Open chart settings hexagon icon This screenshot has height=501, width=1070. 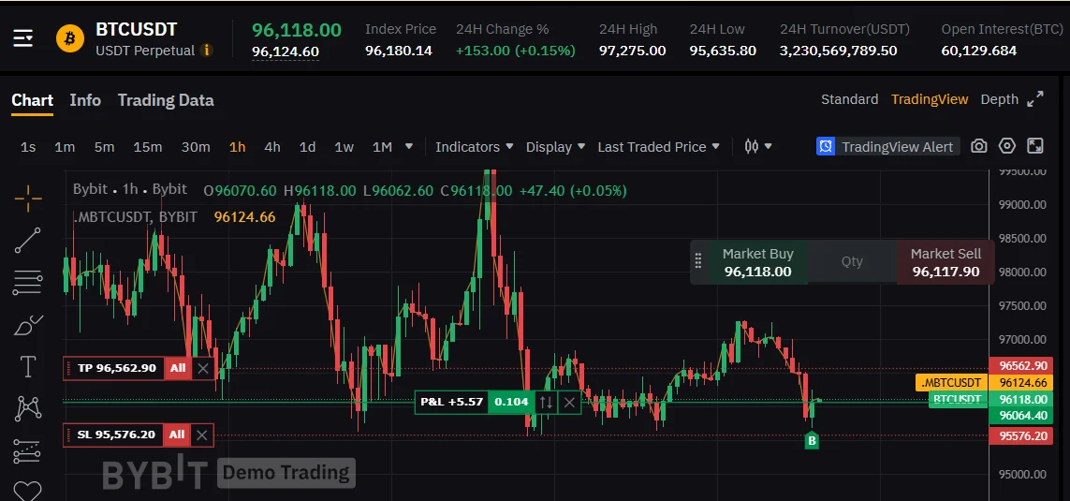(1007, 146)
